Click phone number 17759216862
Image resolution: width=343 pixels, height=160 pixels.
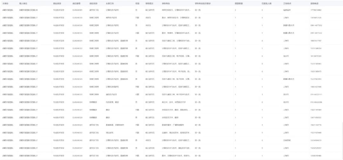click(316, 10)
